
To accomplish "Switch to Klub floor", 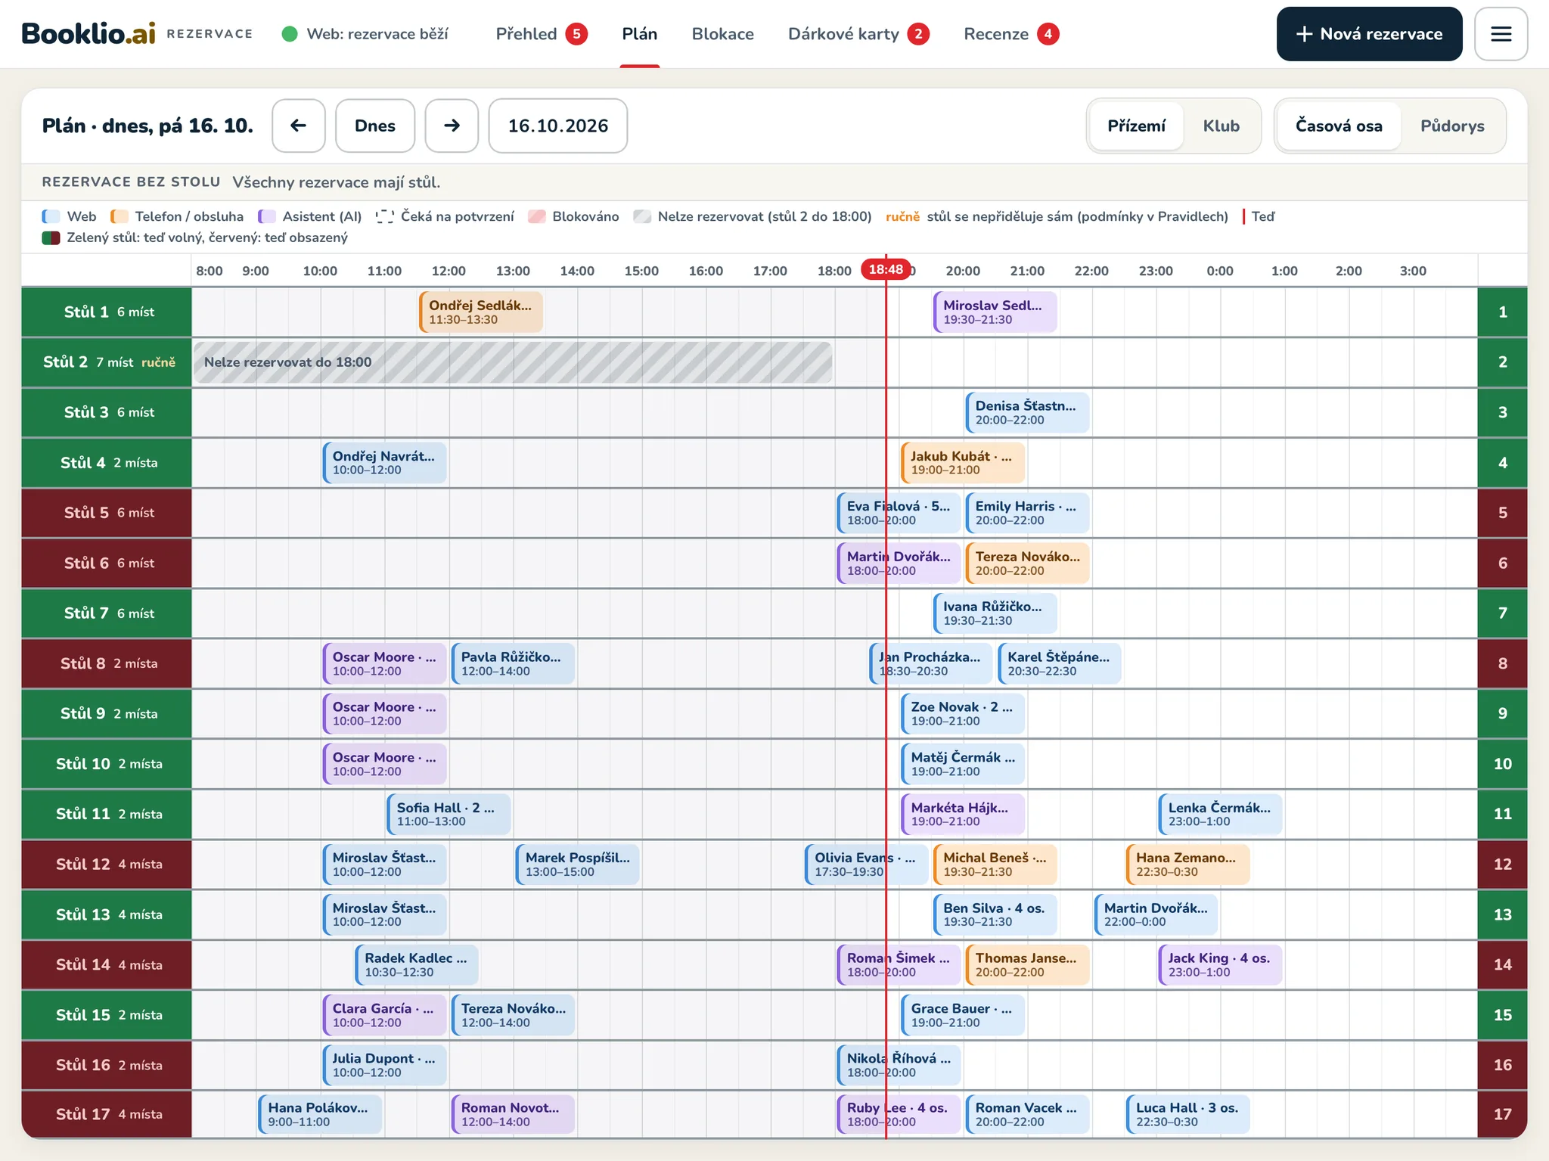I will (x=1221, y=126).
